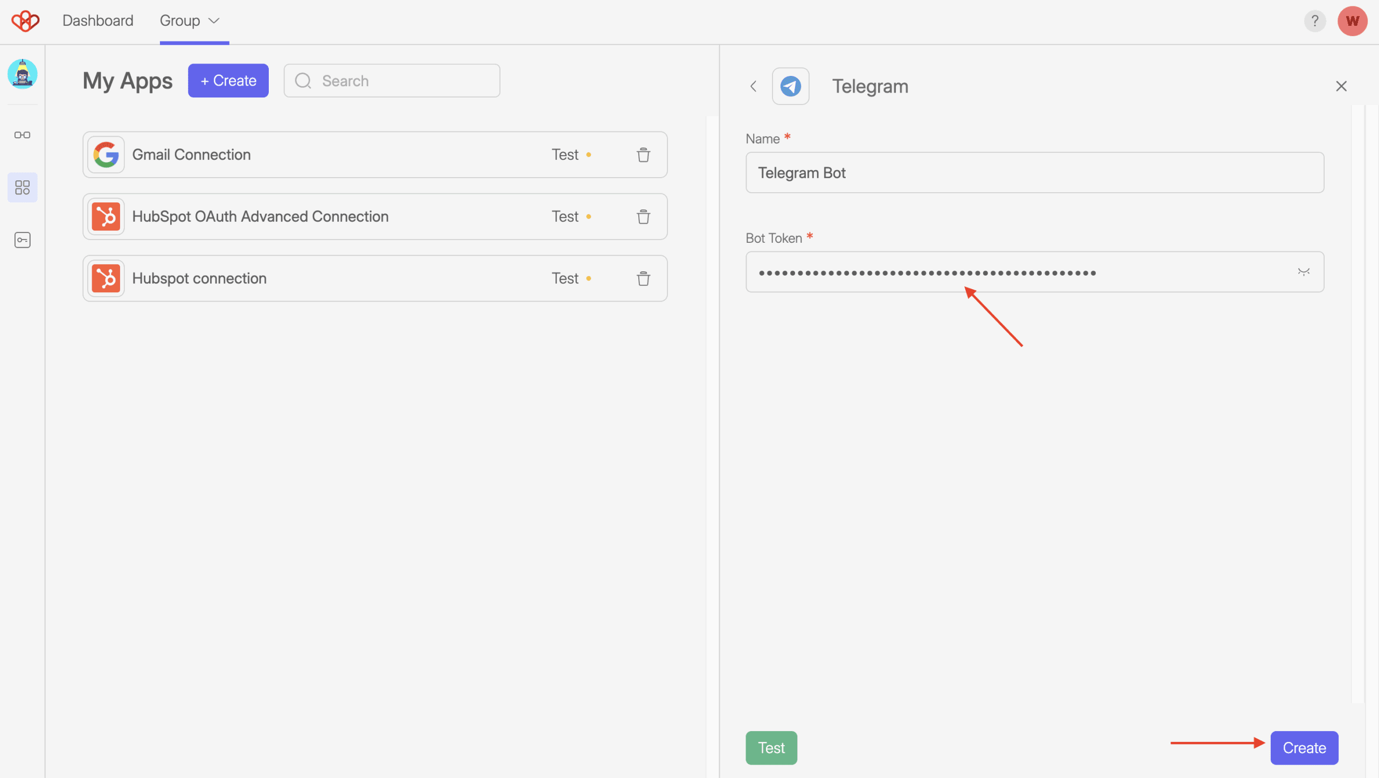
Task: Delete the Hubspot connection
Action: click(x=643, y=279)
